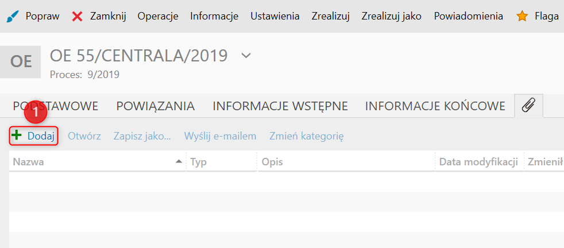Open the Operacje menu

point(158,16)
